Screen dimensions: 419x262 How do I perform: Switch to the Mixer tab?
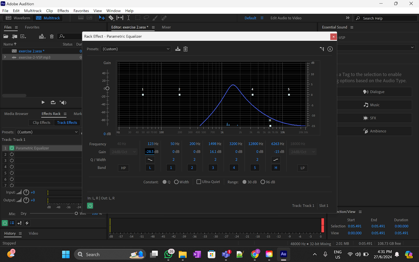(166, 27)
